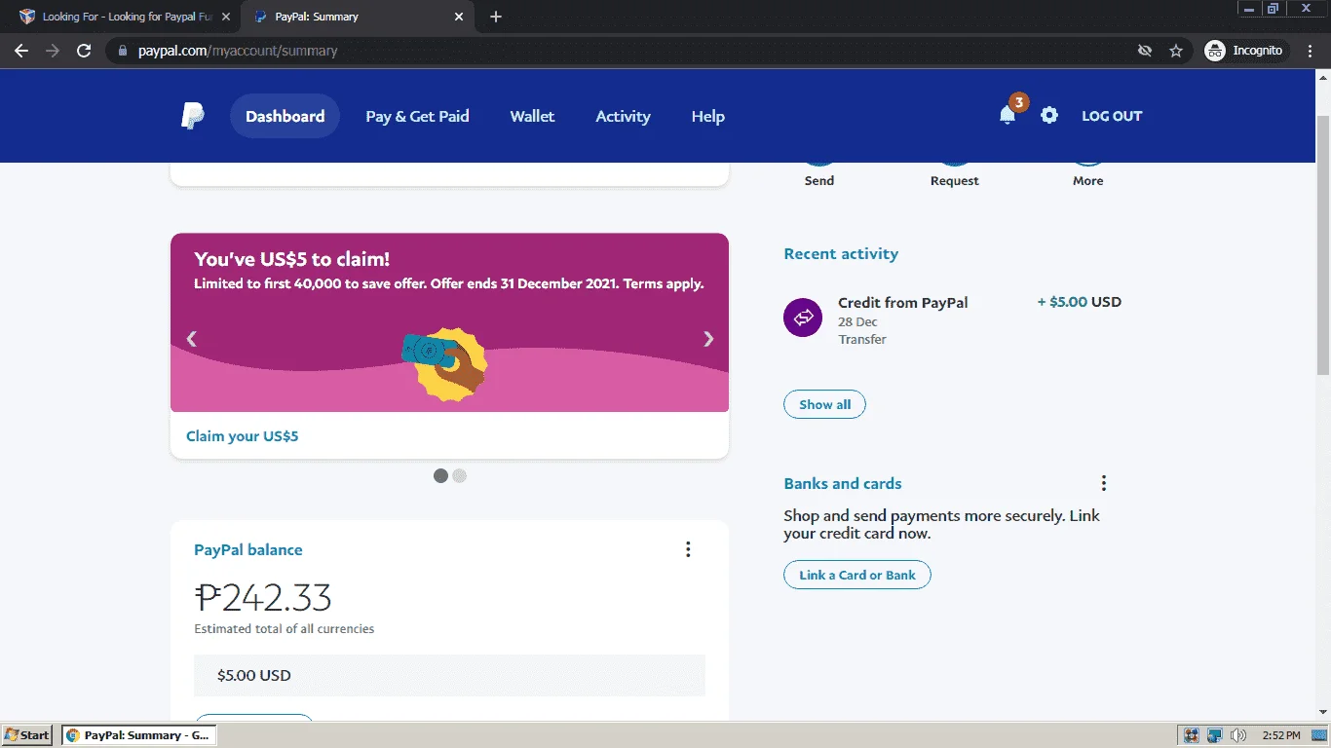Click the US$5 promo banner image

[x=449, y=322]
